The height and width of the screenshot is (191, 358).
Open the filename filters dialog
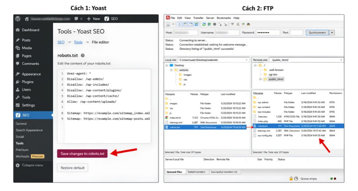click(233, 24)
